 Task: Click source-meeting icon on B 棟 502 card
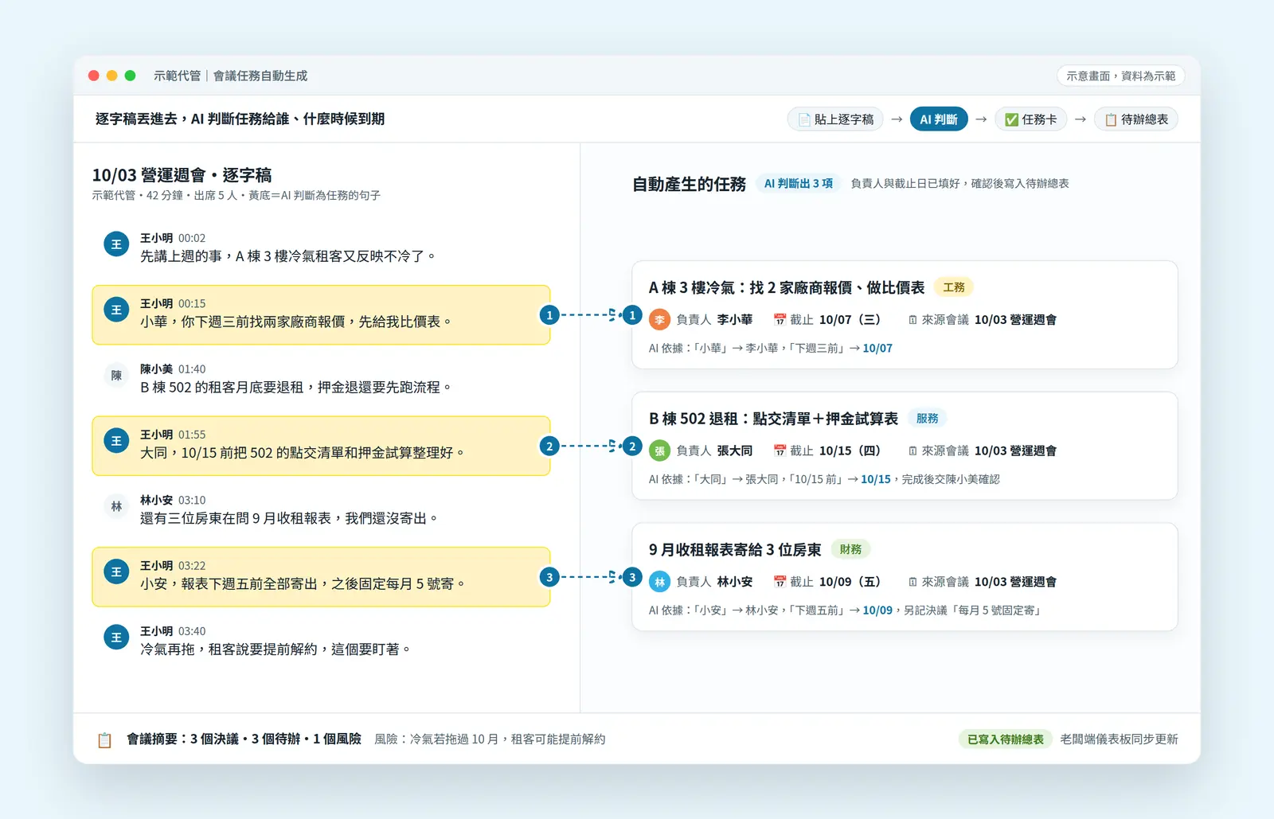913,451
